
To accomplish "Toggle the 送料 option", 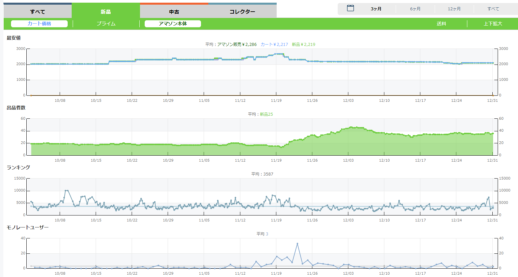I will tap(441, 24).
